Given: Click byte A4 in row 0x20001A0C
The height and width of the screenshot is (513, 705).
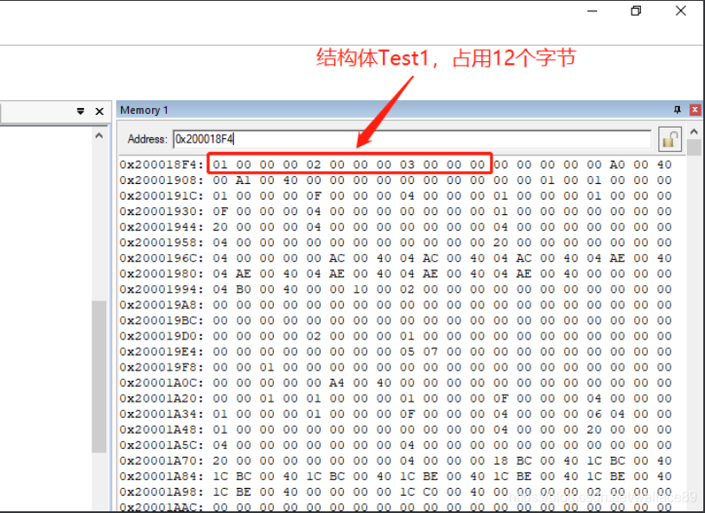Looking at the screenshot, I should click(337, 383).
